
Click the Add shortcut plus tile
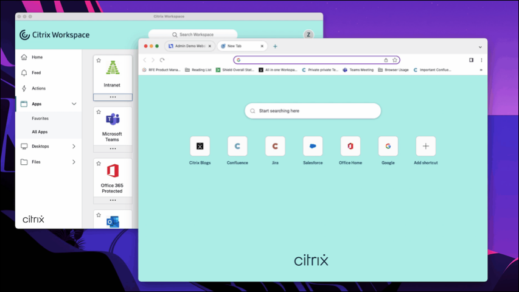pyautogui.click(x=426, y=146)
